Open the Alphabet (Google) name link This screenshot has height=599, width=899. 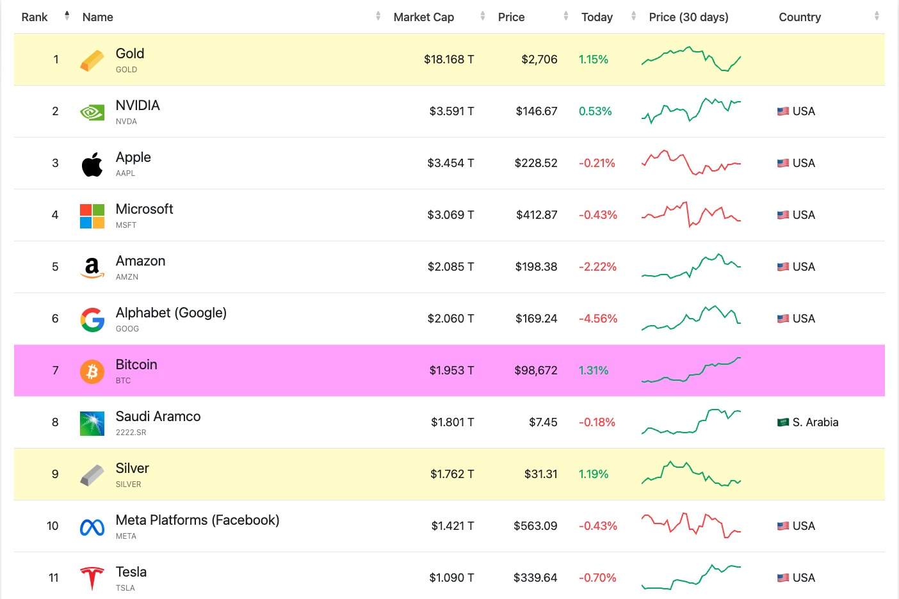[x=171, y=313]
